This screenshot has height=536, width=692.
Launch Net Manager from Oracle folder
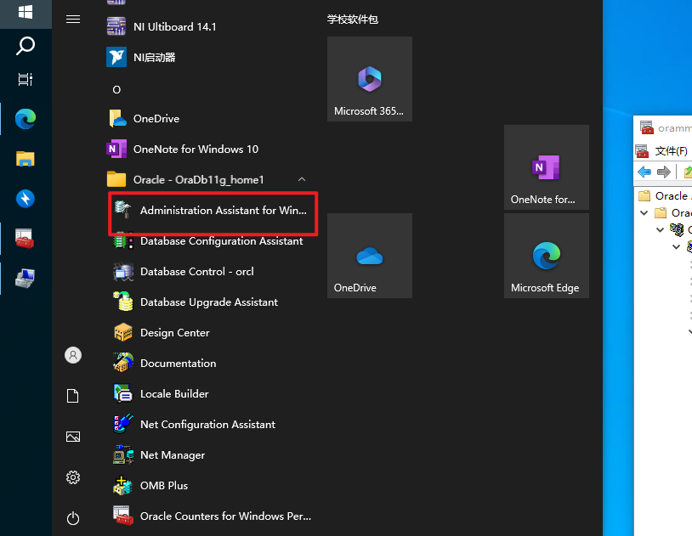coord(172,455)
